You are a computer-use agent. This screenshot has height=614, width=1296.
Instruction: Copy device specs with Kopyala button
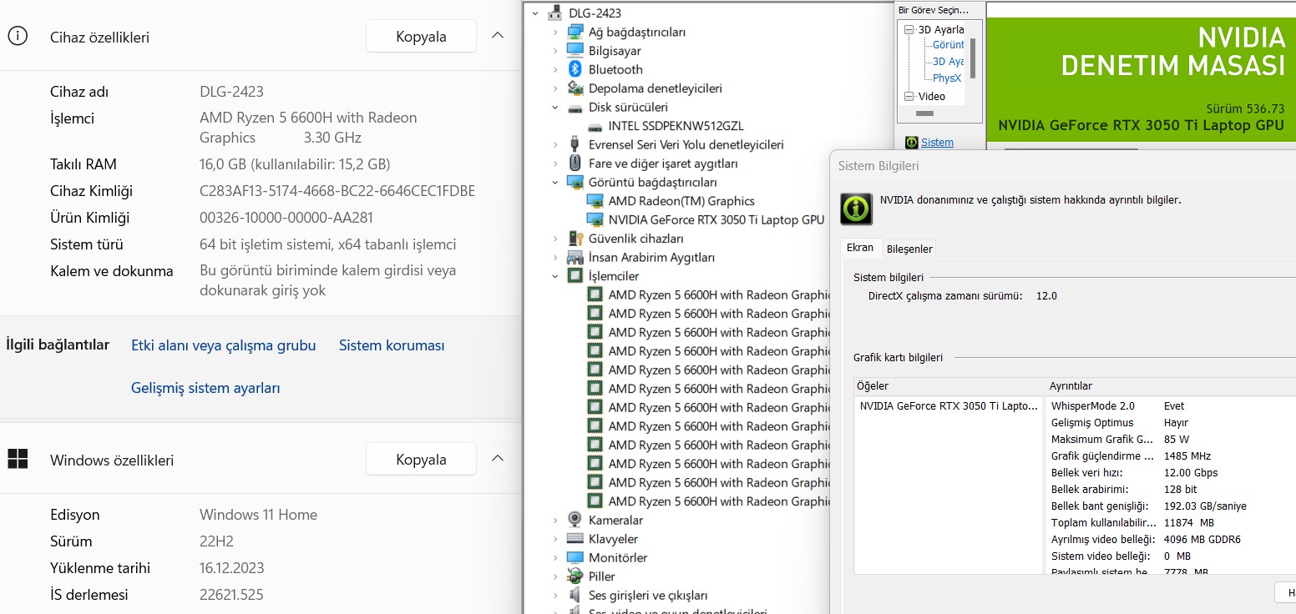tap(421, 36)
